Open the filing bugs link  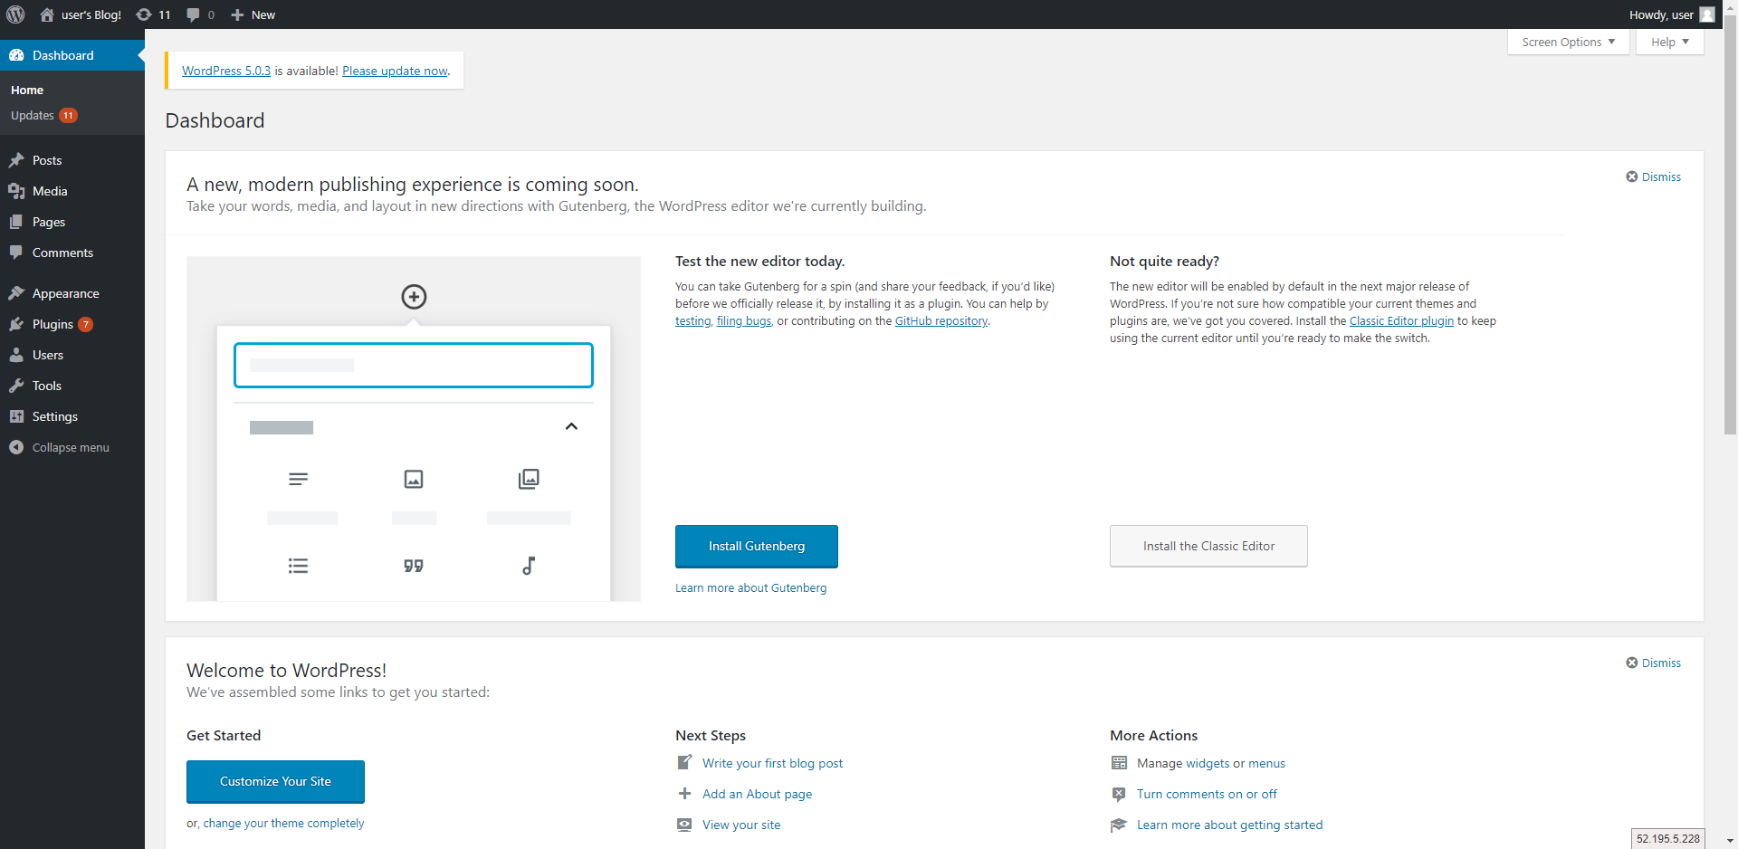744,321
